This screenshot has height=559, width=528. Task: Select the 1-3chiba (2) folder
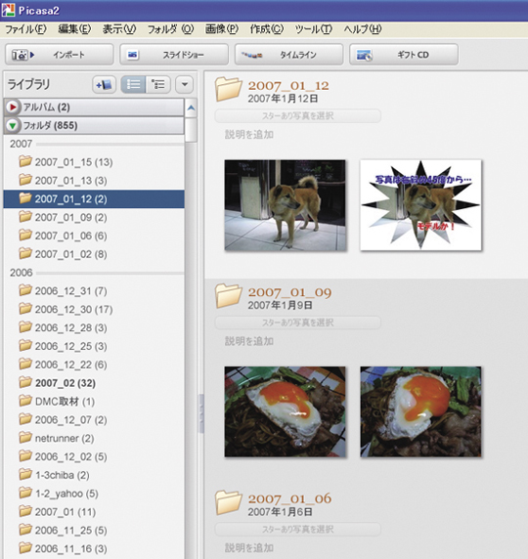(x=94, y=475)
